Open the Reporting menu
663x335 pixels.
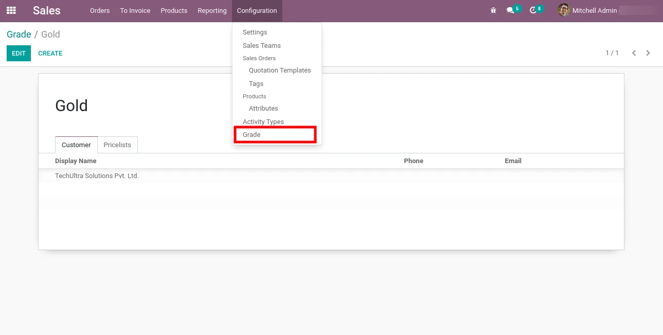212,10
